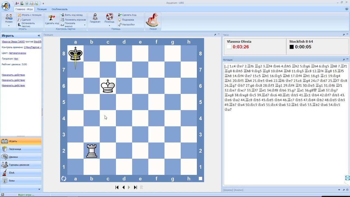Click the third Назначить действие link
The width and height of the screenshot is (350, 197).
click(x=13, y=85)
